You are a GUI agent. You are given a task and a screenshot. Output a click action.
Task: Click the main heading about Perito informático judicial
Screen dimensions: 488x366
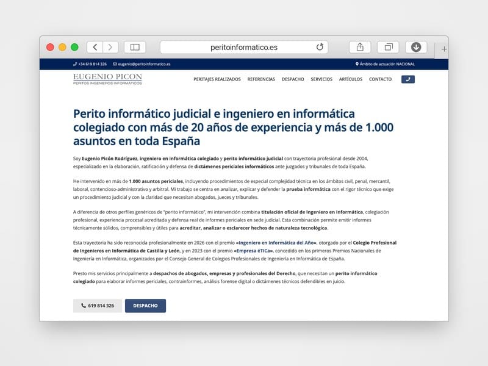click(x=234, y=127)
